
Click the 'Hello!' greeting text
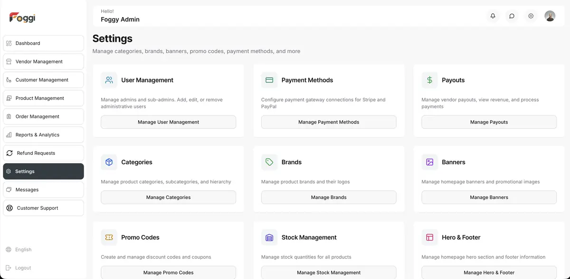point(107,11)
